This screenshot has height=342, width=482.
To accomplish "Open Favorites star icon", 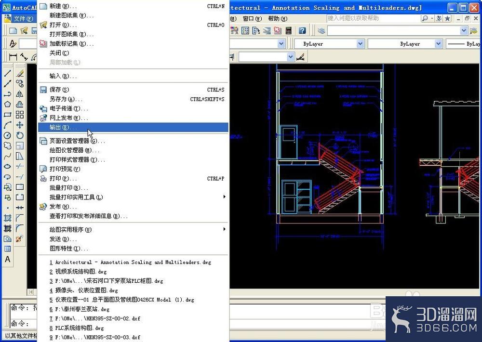I will [448, 18].
